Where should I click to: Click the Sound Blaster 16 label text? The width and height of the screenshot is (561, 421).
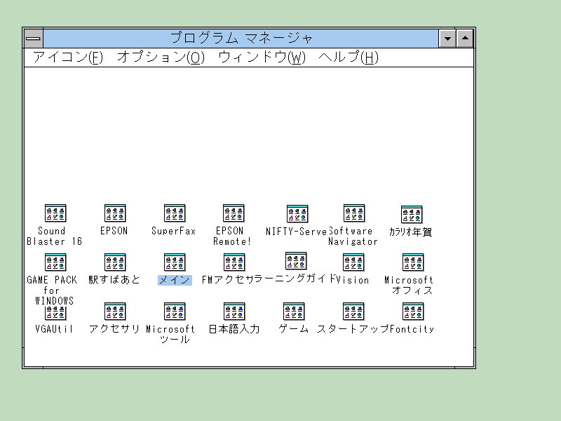coord(55,236)
